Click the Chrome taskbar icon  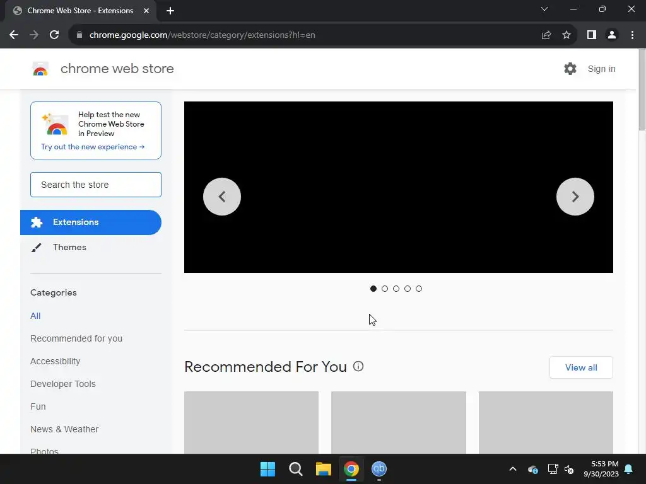[x=351, y=469]
